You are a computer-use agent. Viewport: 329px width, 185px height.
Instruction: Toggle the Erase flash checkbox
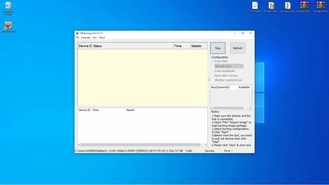213,61
